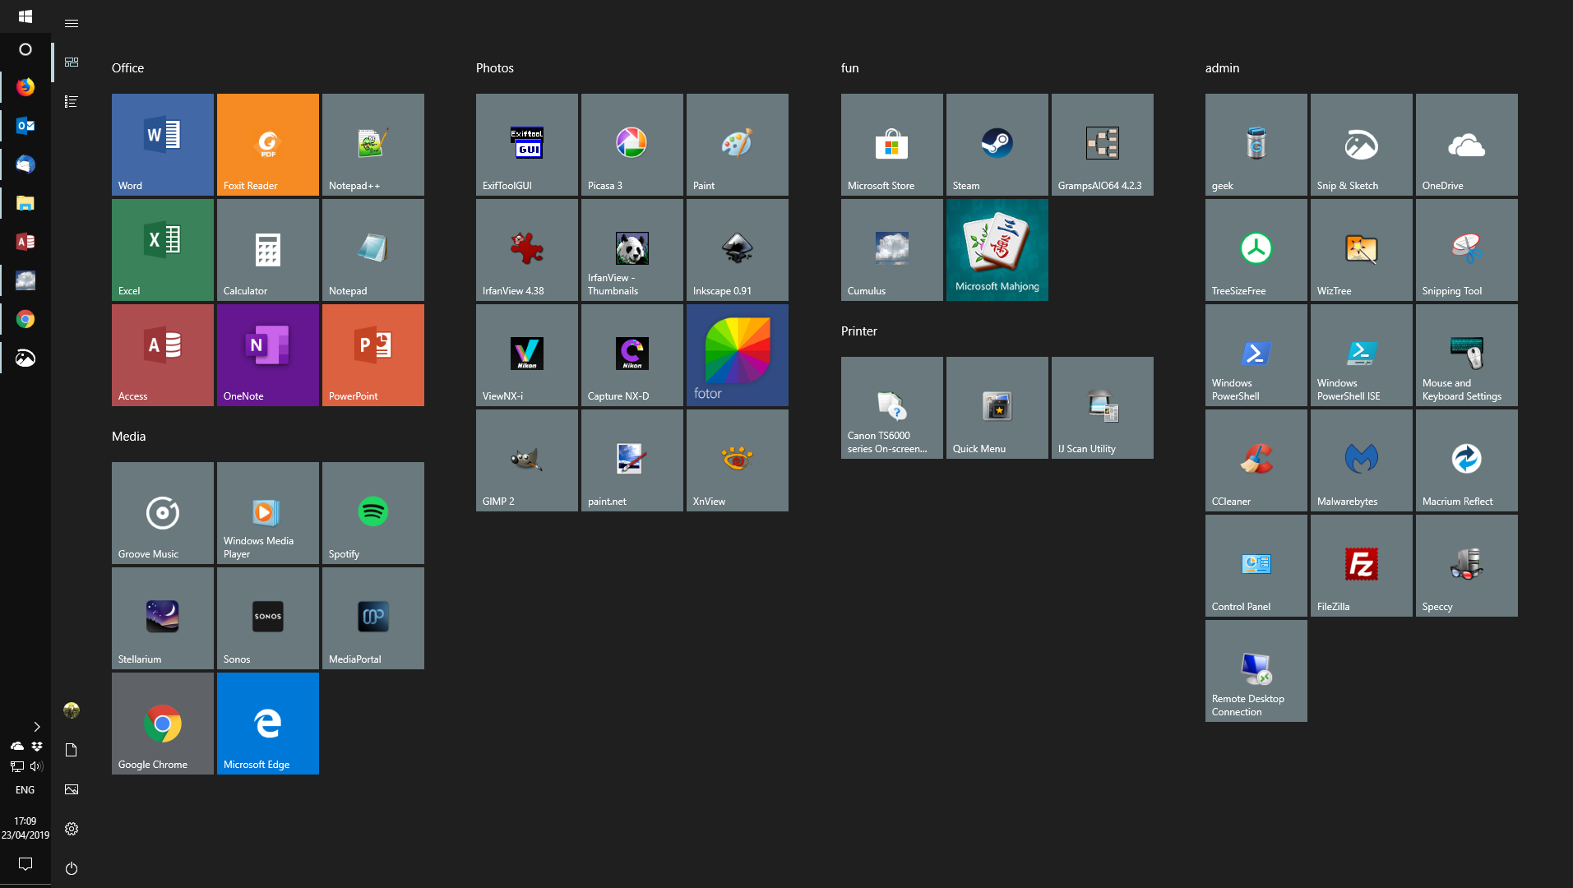
Task: Launch TreeSizeFree tile
Action: click(x=1256, y=250)
